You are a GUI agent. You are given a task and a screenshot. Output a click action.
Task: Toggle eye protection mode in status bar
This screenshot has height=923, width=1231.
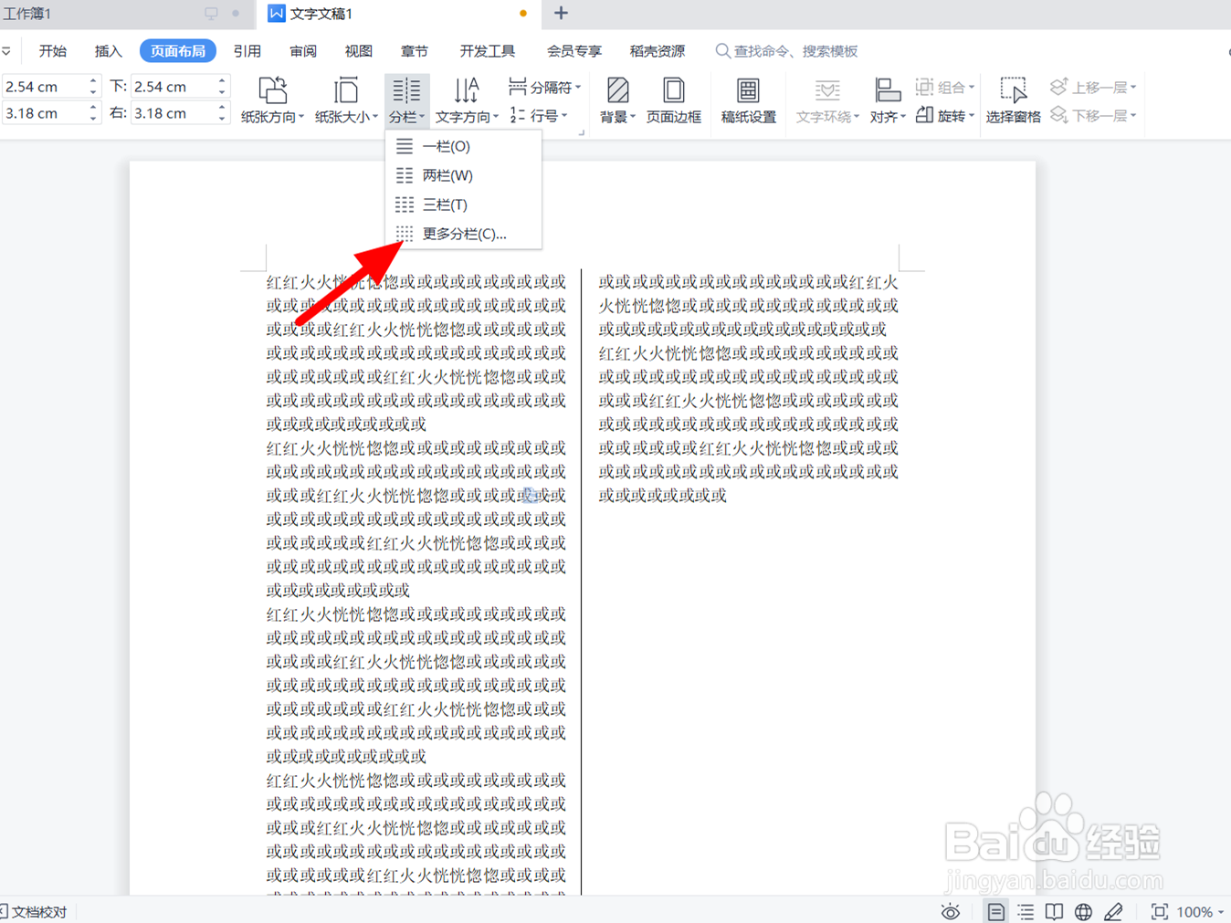[951, 911]
